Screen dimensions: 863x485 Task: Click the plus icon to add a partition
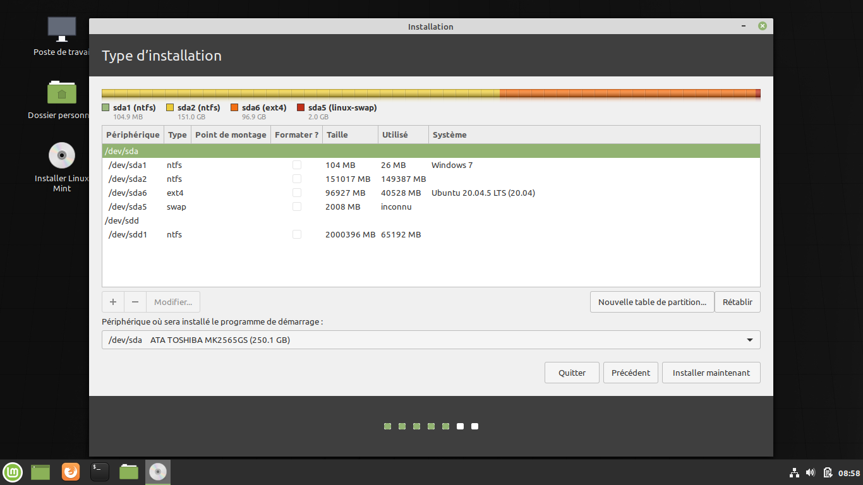pos(113,302)
